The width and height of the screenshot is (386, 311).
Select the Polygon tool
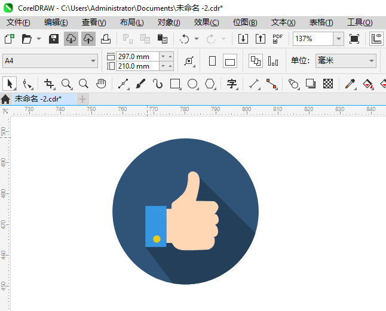pos(210,84)
